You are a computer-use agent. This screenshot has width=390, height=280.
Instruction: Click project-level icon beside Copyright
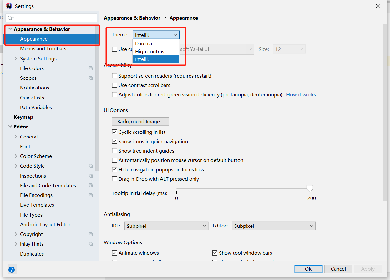(x=91, y=234)
